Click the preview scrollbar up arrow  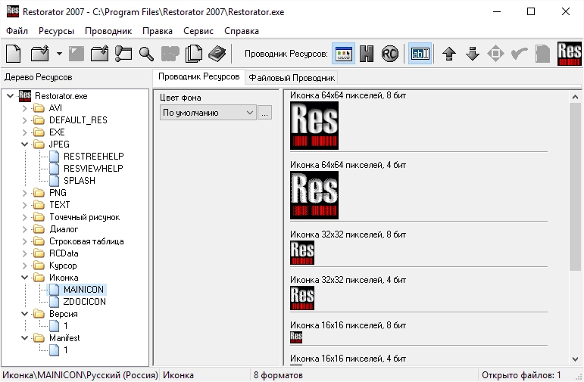click(x=575, y=97)
